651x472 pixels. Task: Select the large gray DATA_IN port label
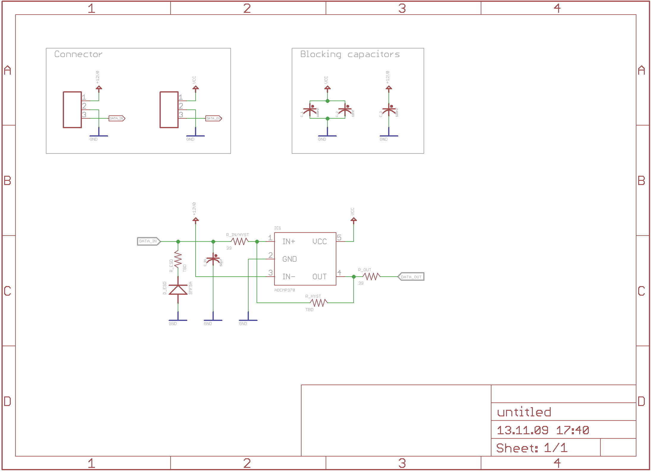tap(149, 241)
